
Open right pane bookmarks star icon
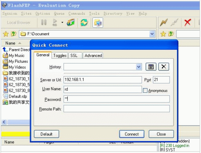click(x=163, y=34)
